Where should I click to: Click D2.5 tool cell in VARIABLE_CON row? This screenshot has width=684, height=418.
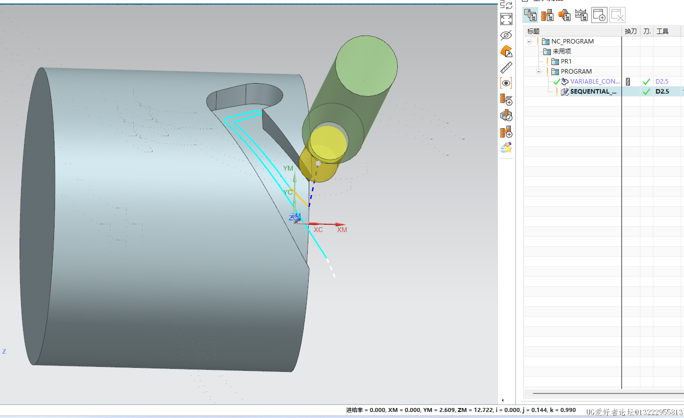tap(662, 82)
